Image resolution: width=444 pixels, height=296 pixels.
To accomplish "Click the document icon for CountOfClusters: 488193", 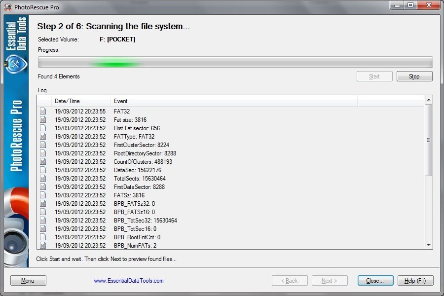I will tap(43, 161).
